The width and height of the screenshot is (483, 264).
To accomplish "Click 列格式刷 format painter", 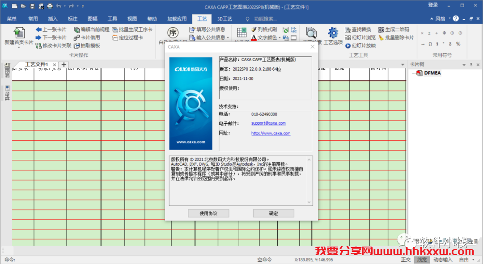I will click(264, 29).
